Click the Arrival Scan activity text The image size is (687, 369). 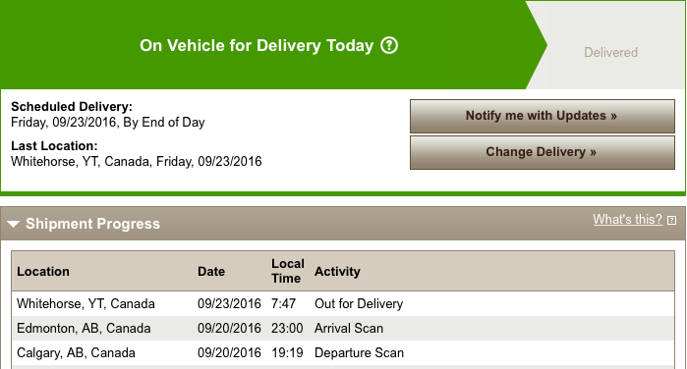point(349,329)
